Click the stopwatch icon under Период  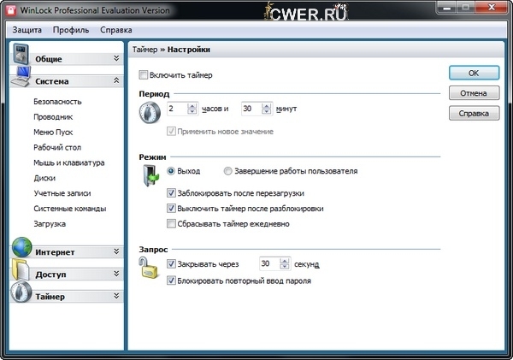[150, 113]
